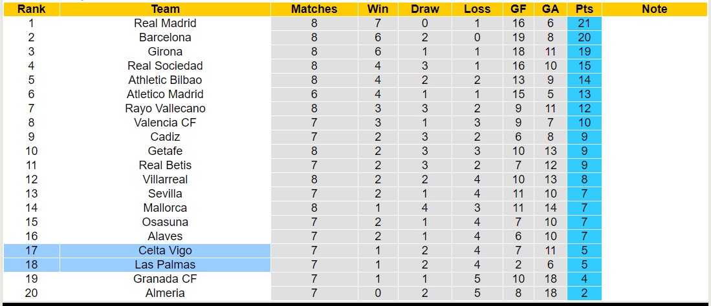
Task: Open the Almeria team entry
Action: (x=165, y=293)
